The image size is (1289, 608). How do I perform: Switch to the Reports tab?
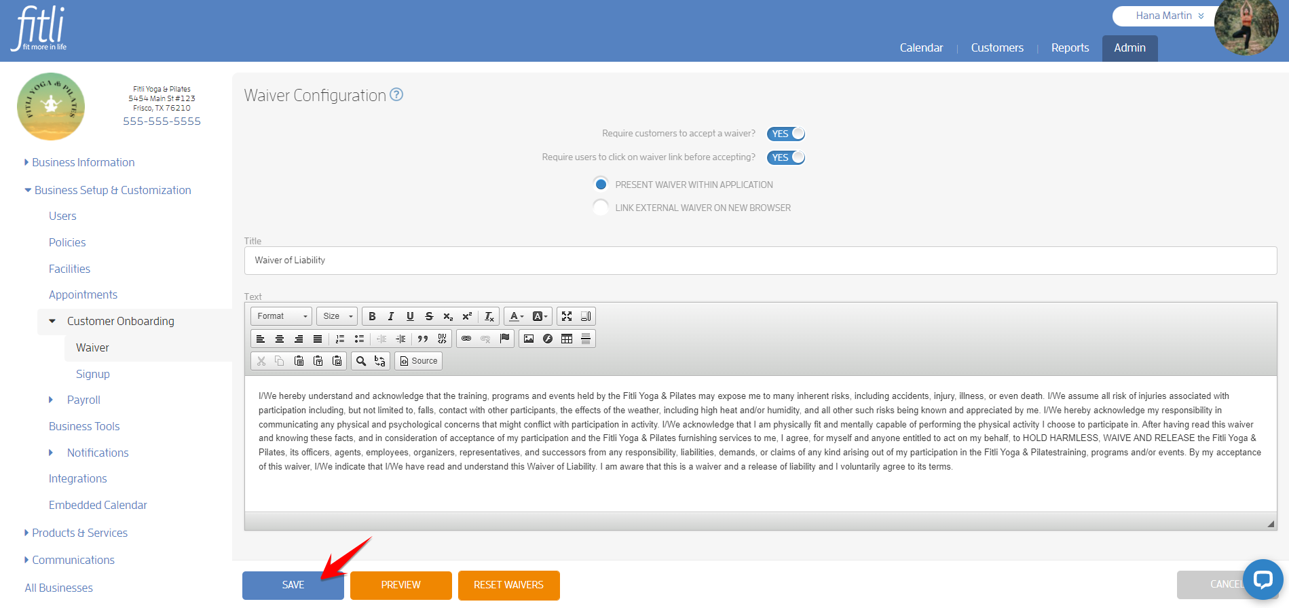tap(1070, 48)
